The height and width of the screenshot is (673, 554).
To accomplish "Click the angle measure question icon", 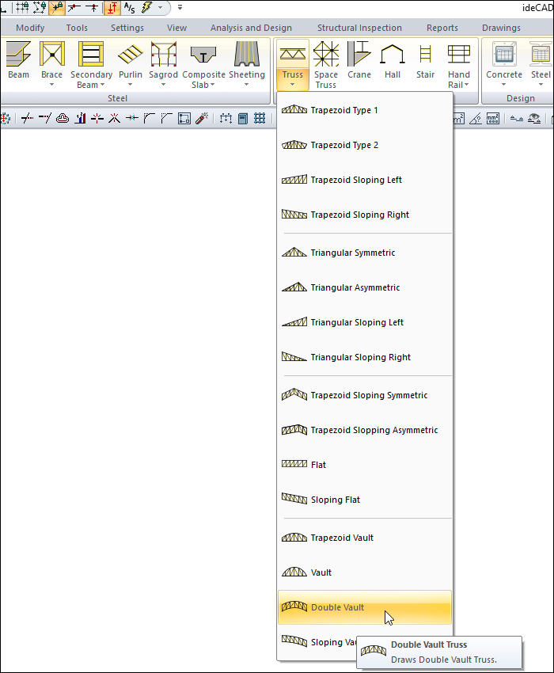I will tap(476, 118).
